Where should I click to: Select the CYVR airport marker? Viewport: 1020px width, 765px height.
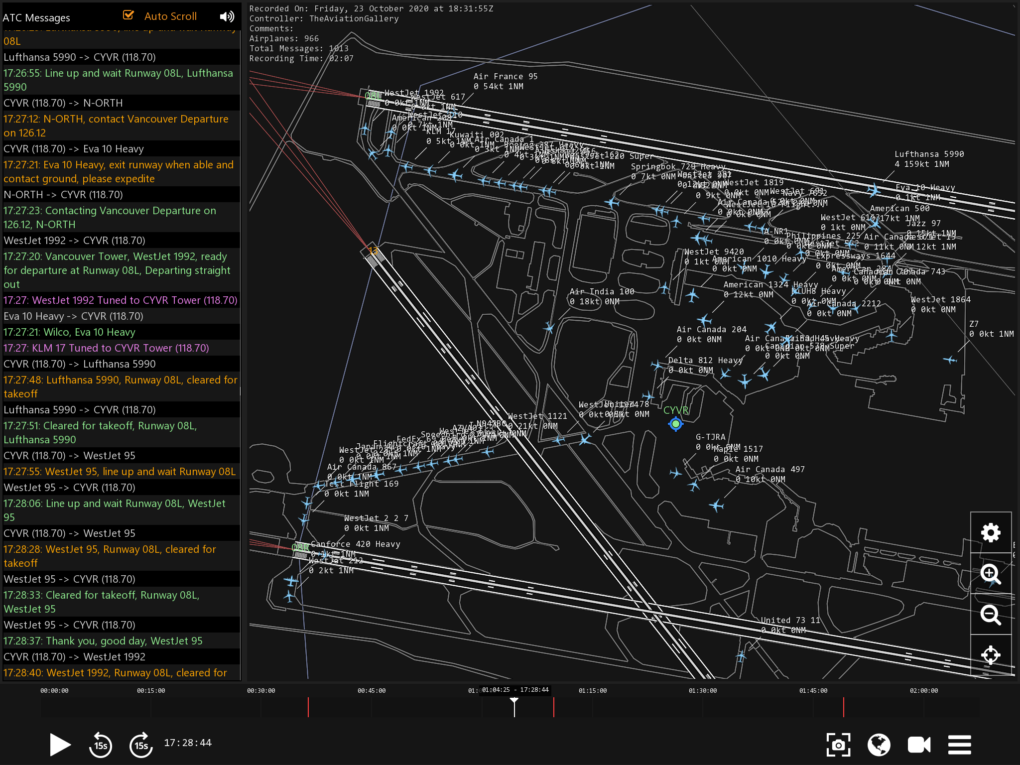tap(676, 424)
